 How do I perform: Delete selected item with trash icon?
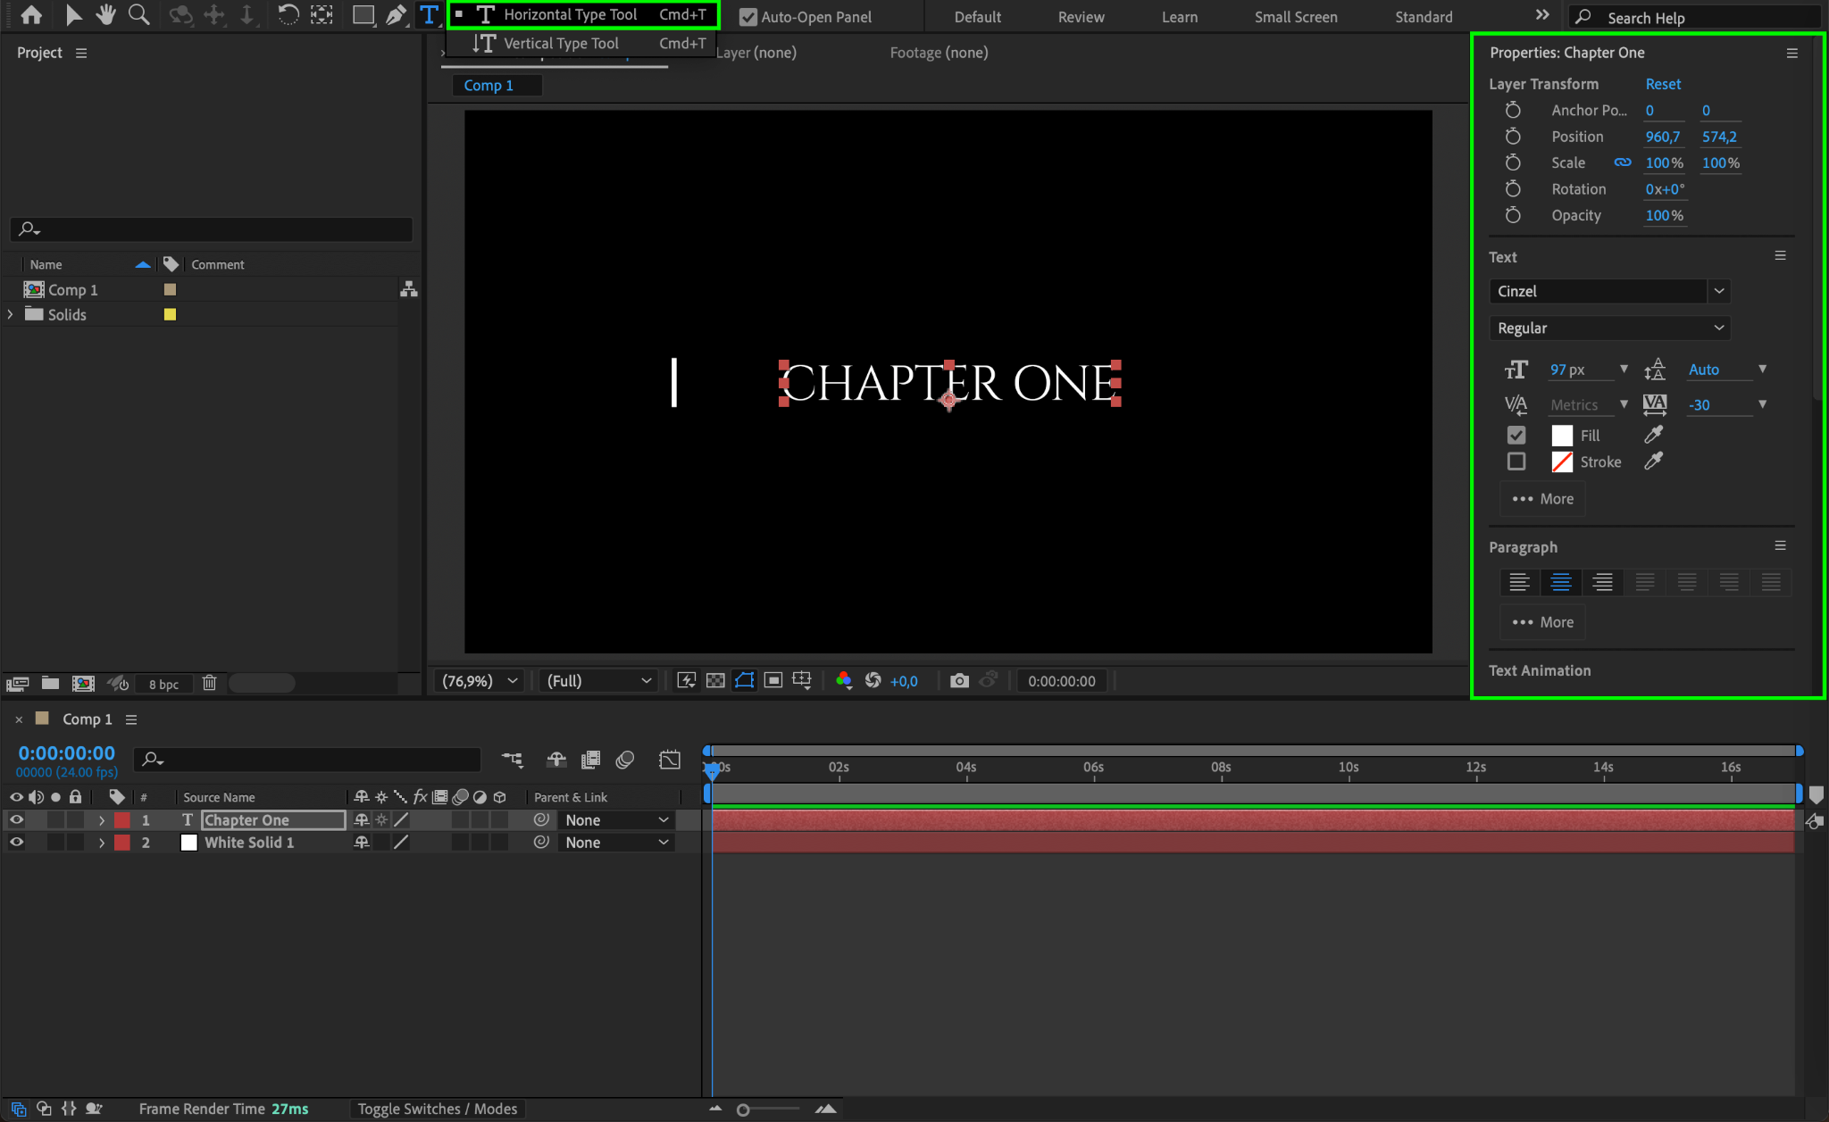pyautogui.click(x=209, y=683)
